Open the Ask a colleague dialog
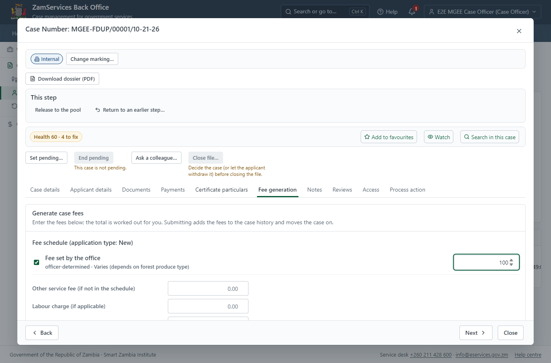This screenshot has width=551, height=363. point(157,158)
